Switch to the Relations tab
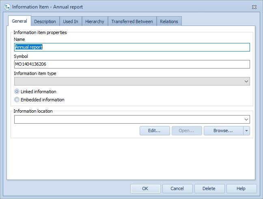 pyautogui.click(x=169, y=21)
